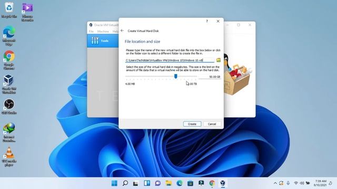Open the Filmora video editor desktop shortcut

tap(27, 12)
